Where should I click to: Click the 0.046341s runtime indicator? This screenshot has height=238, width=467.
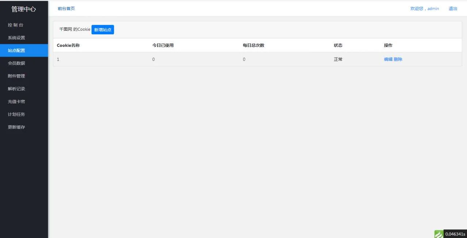[x=455, y=234]
